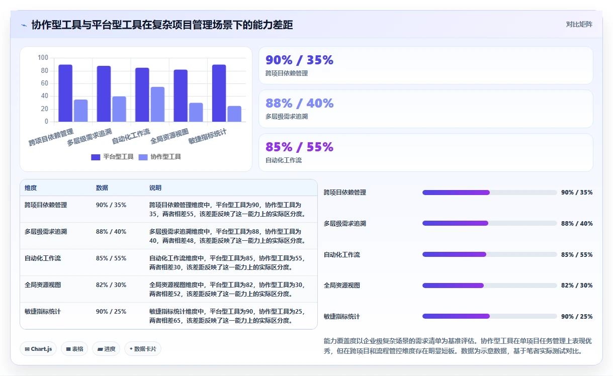This screenshot has width=613, height=376.
Task: Click 90% / 25% value beside progress bar
Action: pos(577,317)
